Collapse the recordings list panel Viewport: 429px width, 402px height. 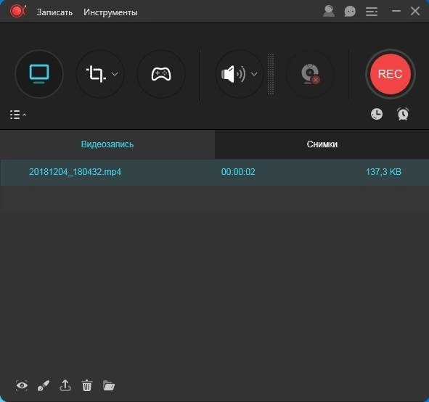[x=18, y=115]
